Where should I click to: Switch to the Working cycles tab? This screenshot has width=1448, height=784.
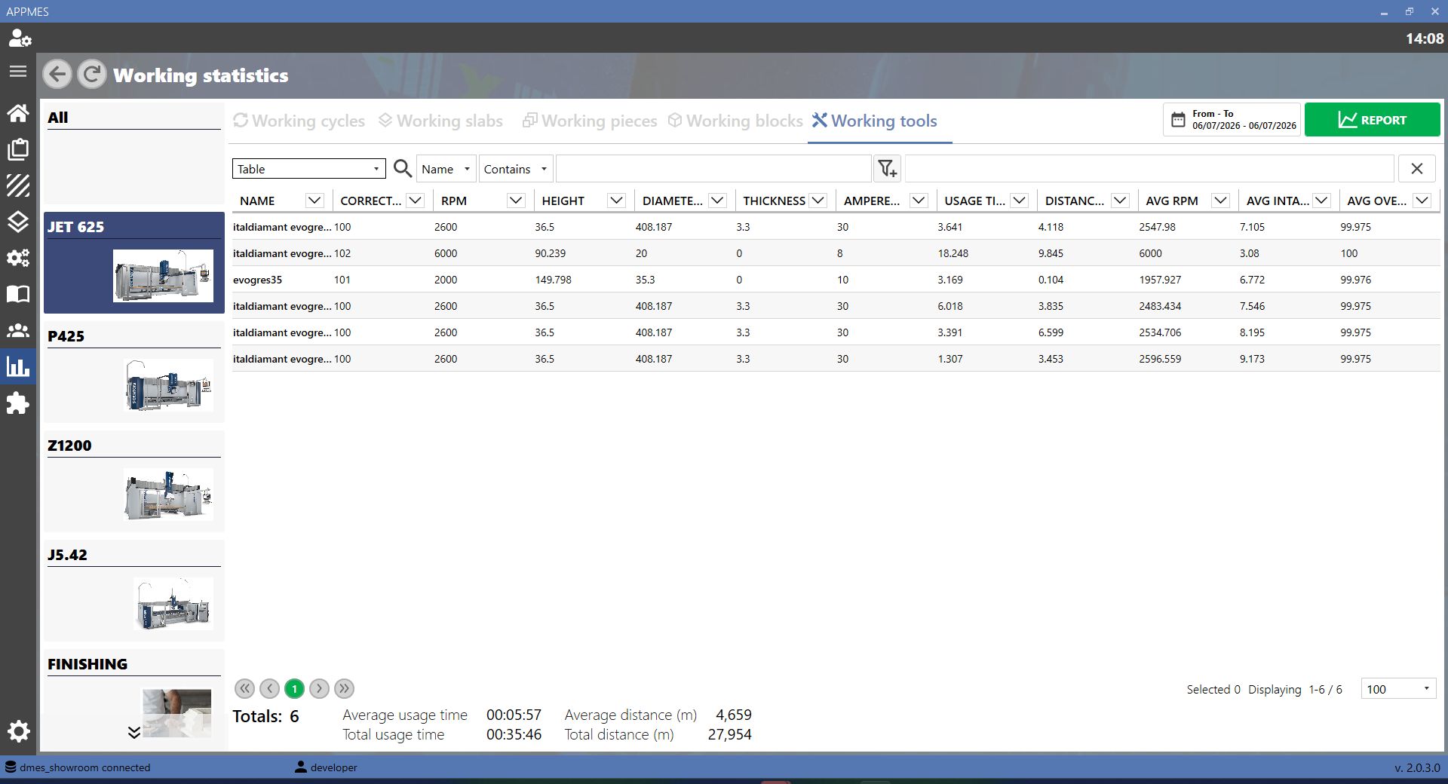click(x=299, y=121)
